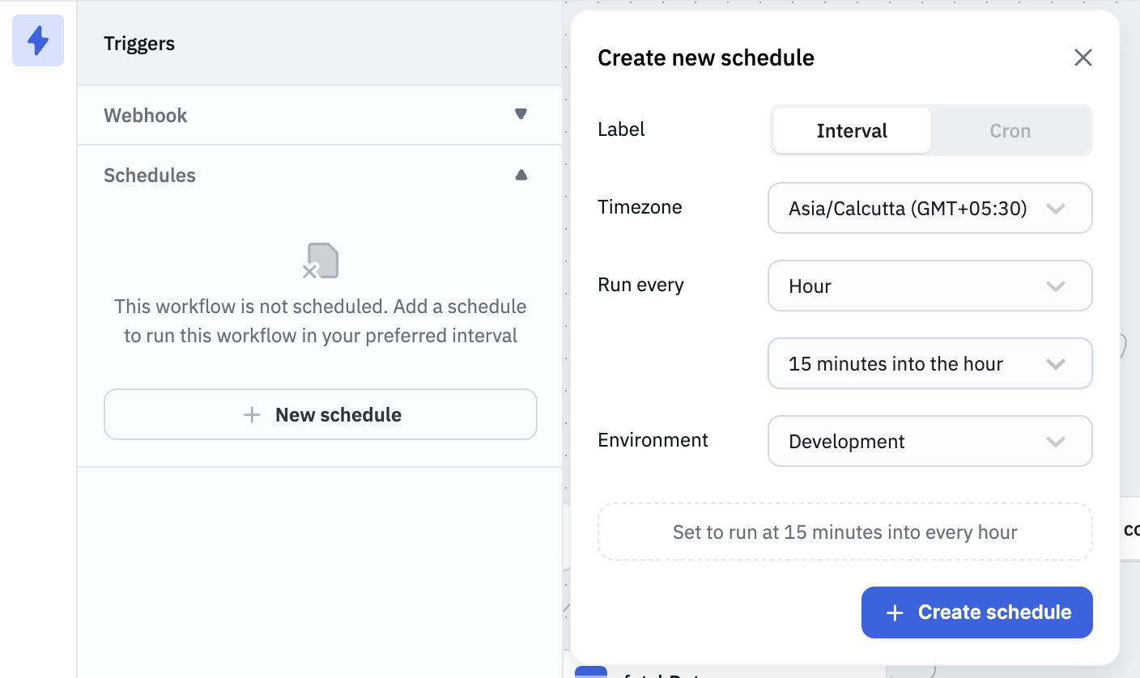Click the plus icon in New schedule
1140x678 pixels.
coord(252,415)
